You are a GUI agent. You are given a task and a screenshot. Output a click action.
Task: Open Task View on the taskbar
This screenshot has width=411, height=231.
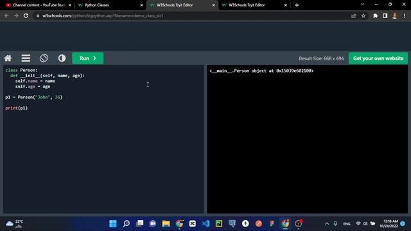[x=140, y=223]
